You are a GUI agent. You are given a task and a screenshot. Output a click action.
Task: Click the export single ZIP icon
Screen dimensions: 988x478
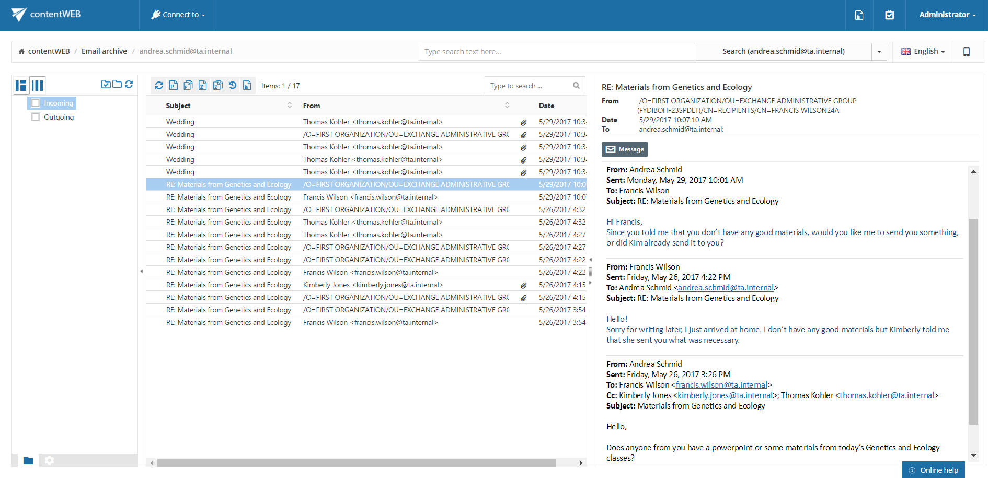click(203, 86)
